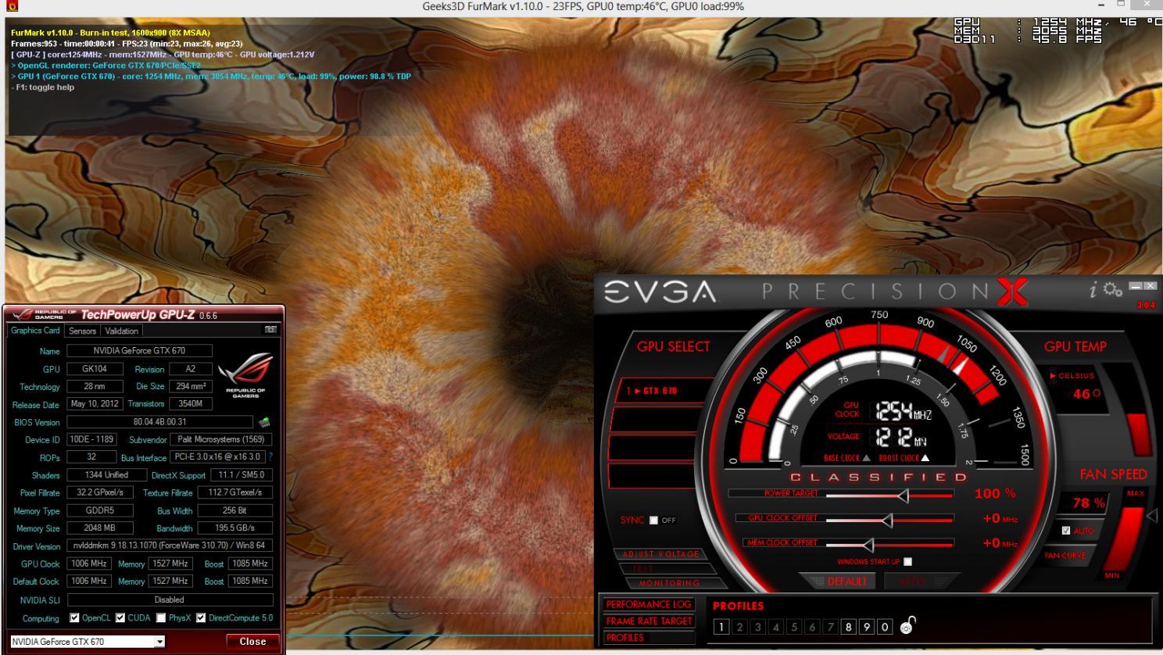Click GPU-Z screenshot camera icon
The width and height of the screenshot is (1163, 655).
tap(270, 331)
